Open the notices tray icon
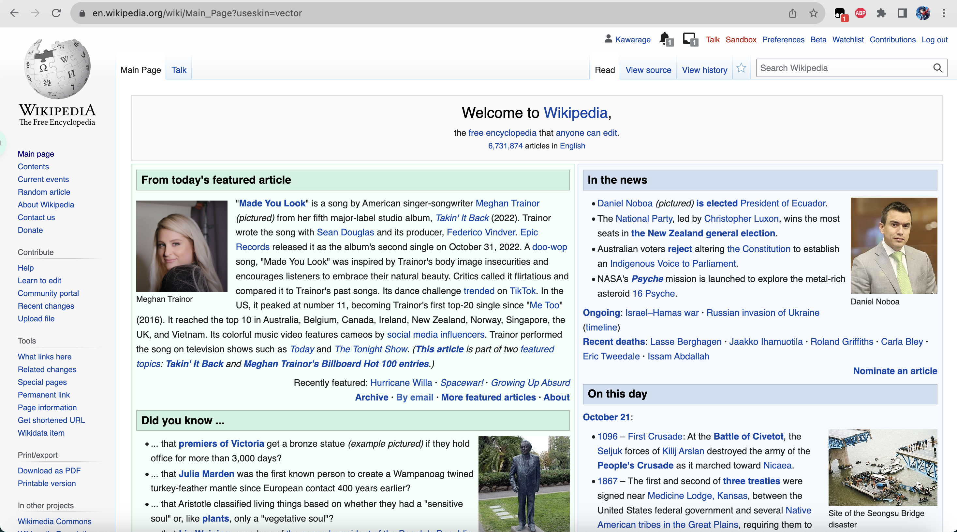 (x=689, y=39)
